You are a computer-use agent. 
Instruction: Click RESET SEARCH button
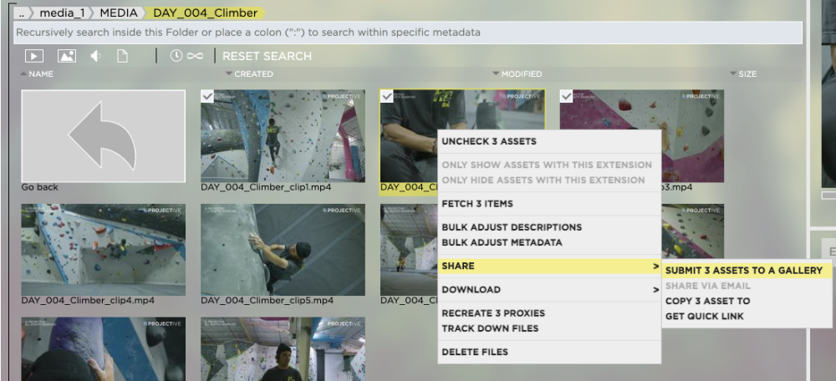tap(268, 56)
